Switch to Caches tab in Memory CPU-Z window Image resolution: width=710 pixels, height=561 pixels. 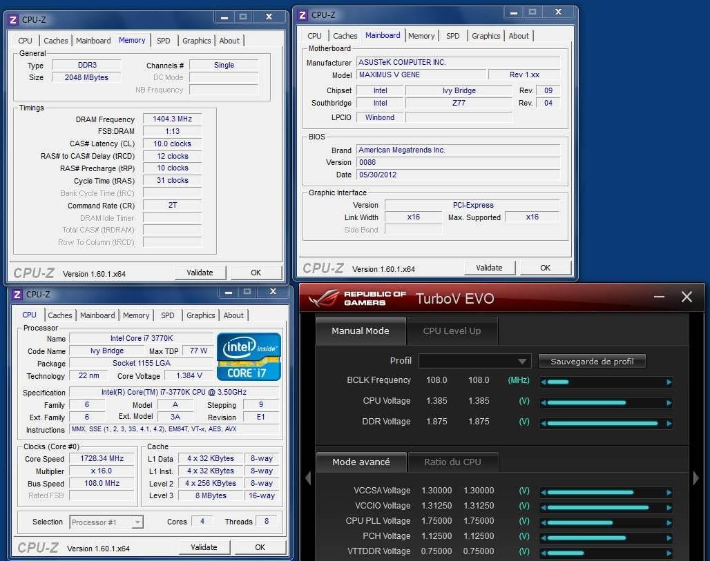[56, 41]
